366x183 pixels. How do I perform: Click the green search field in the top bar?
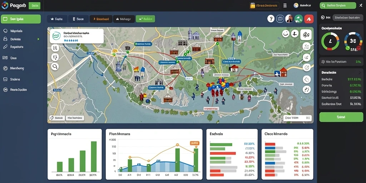[x=338, y=6]
